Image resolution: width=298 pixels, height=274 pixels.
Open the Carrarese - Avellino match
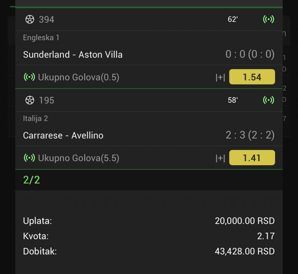(63, 135)
